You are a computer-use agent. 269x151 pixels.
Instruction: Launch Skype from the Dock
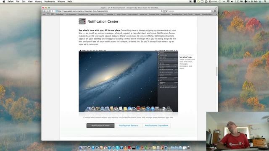(117, 148)
